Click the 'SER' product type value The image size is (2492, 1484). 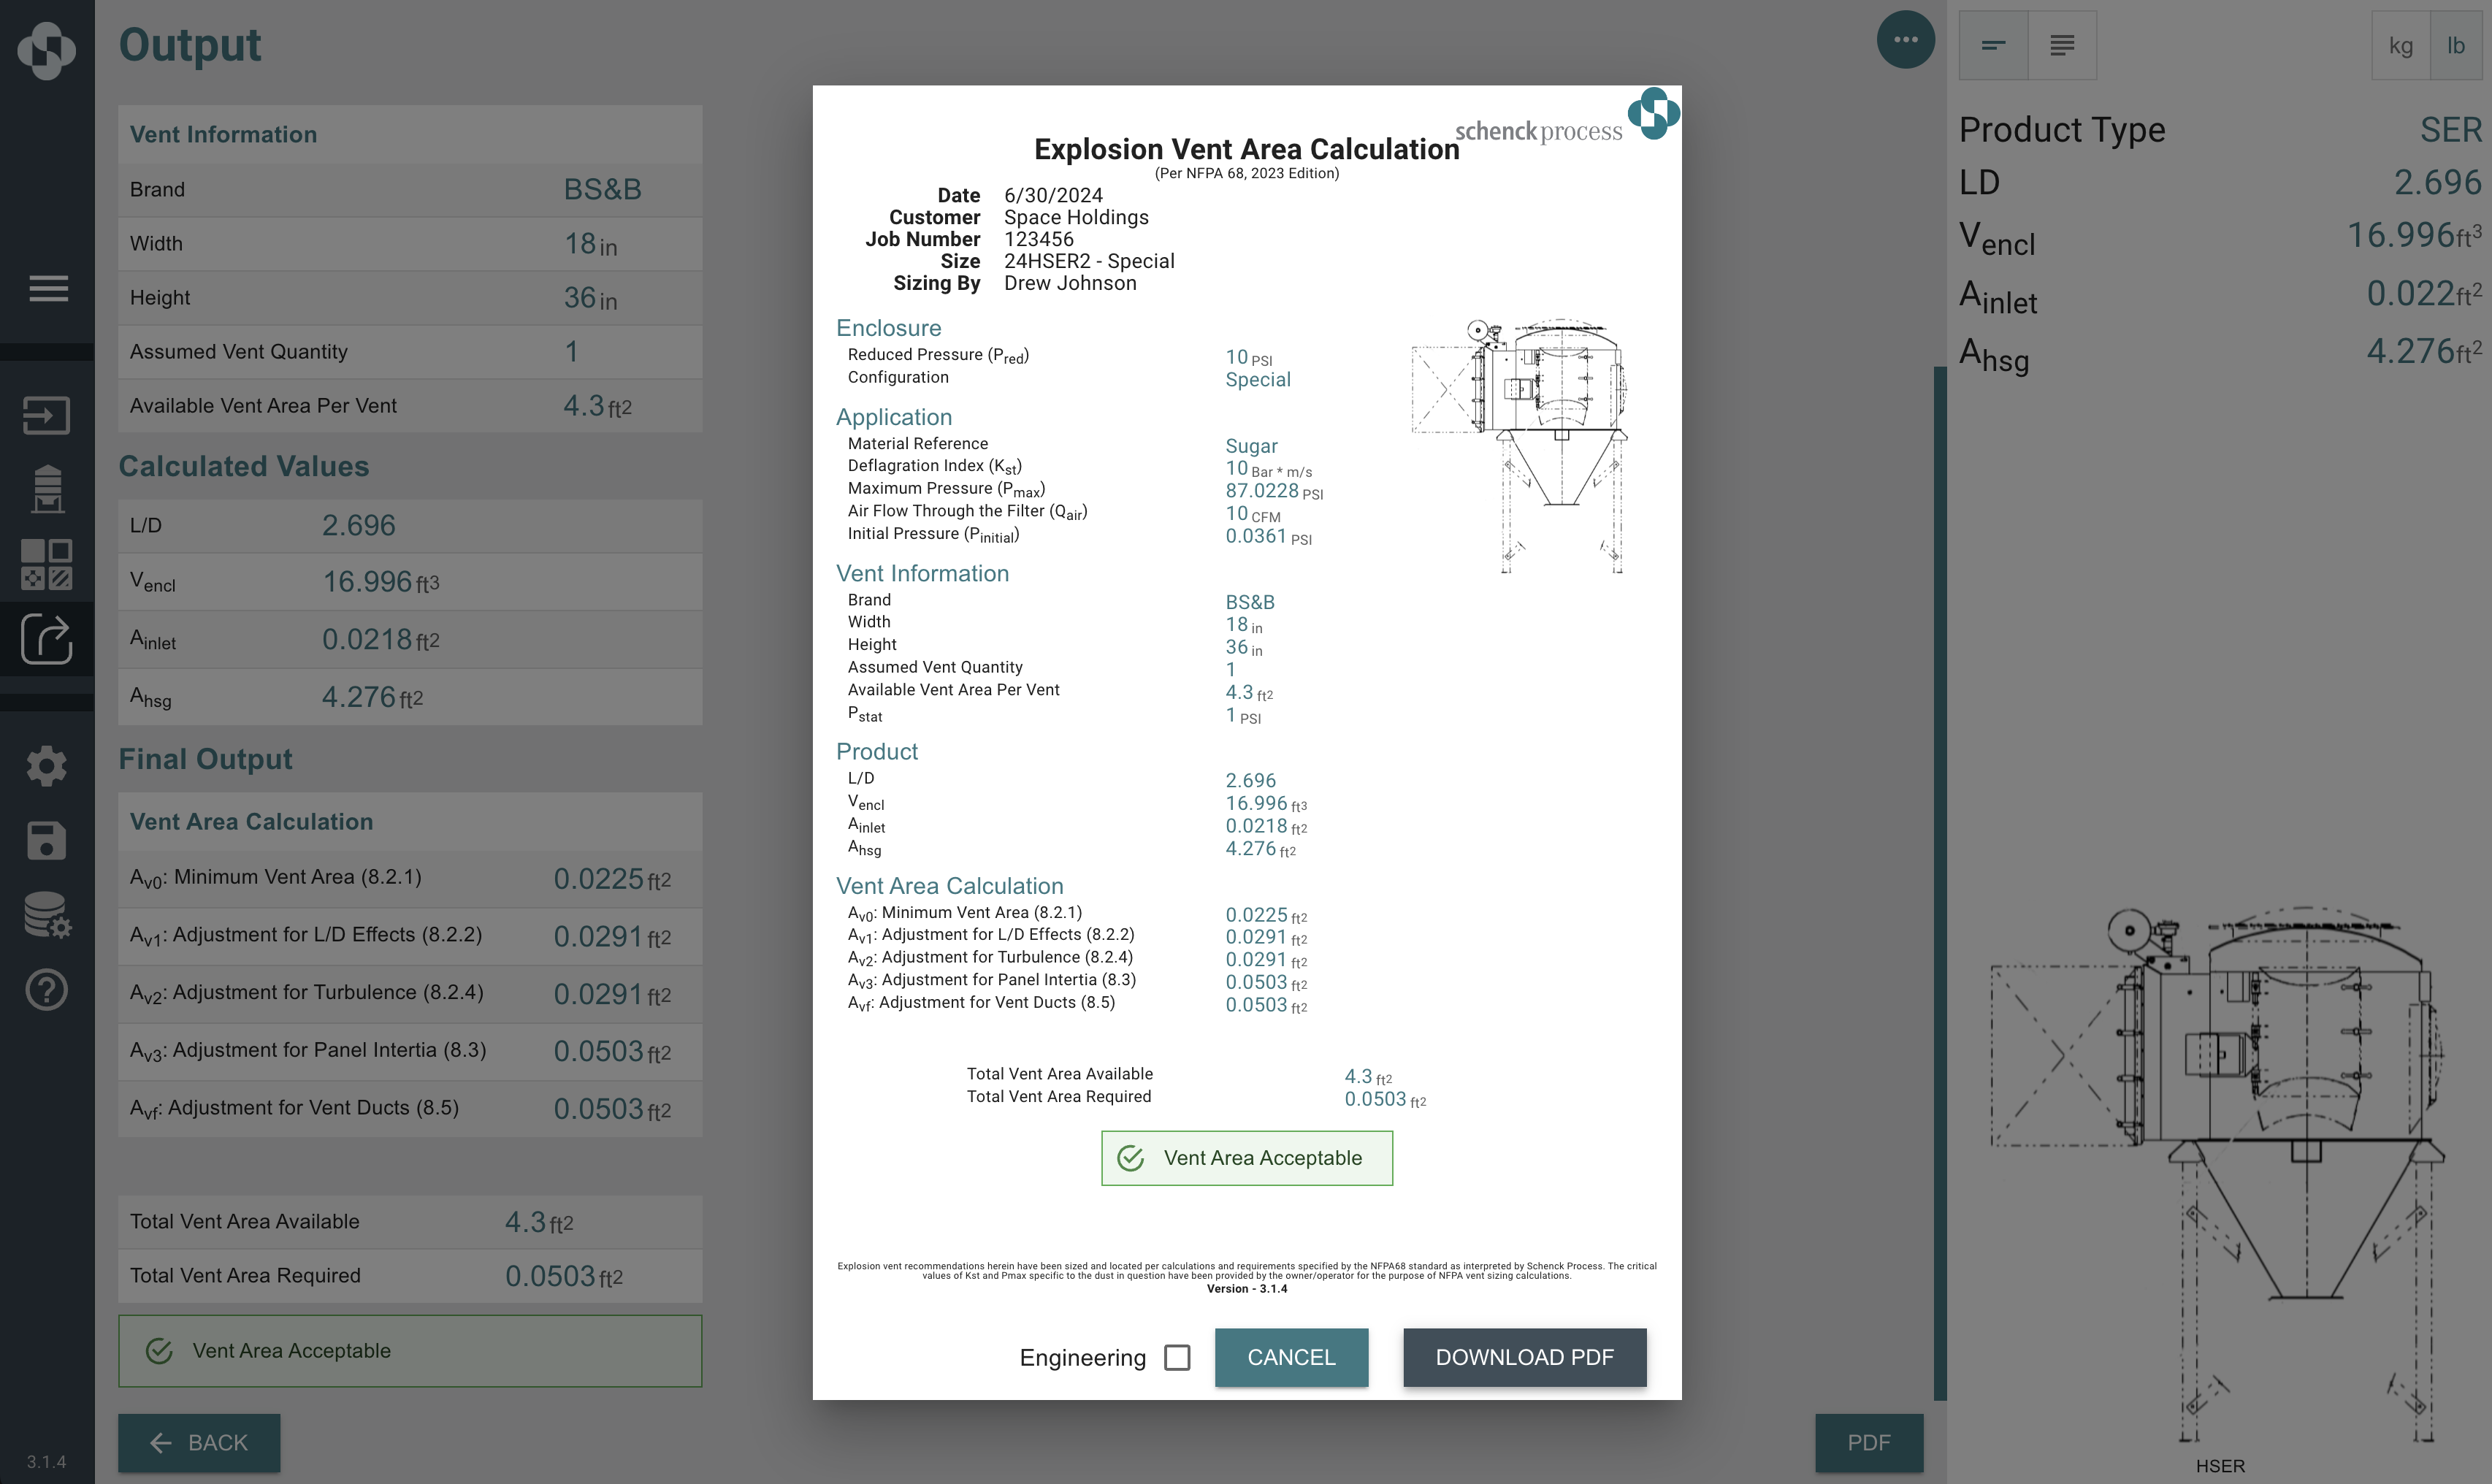click(2450, 130)
